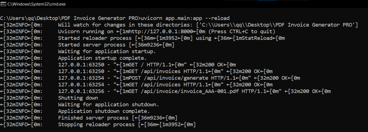Click the 'Shutting down' log line
The image size is (368, 132).
(x=49, y=98)
